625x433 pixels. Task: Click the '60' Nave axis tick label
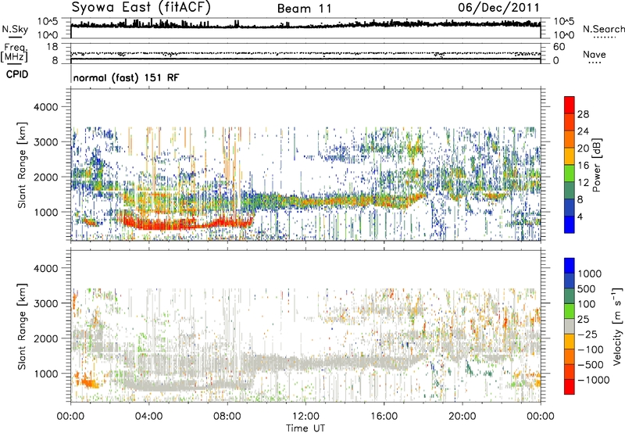559,47
